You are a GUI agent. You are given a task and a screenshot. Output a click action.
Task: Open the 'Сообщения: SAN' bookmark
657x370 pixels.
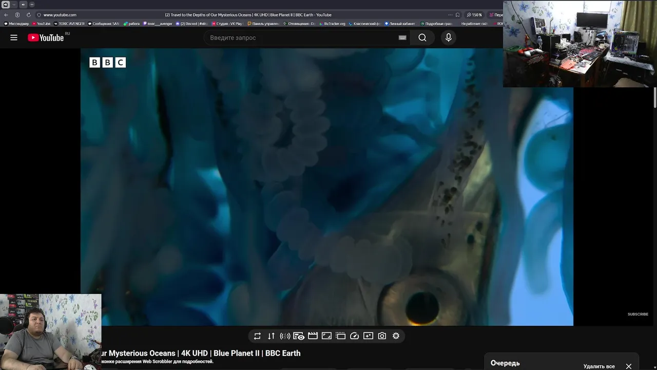pos(104,24)
